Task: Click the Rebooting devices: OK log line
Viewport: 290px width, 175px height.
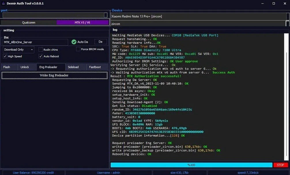Action: pos(132,154)
